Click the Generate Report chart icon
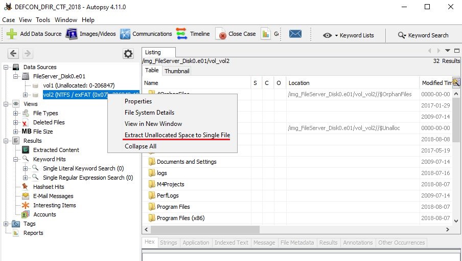462x261 pixels. pyautogui.click(x=265, y=34)
